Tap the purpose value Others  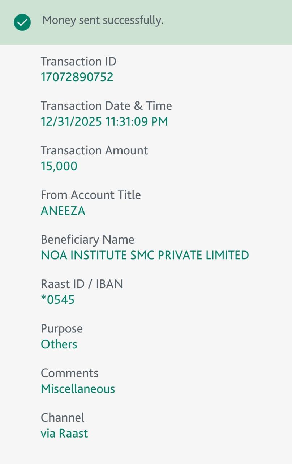coord(59,344)
